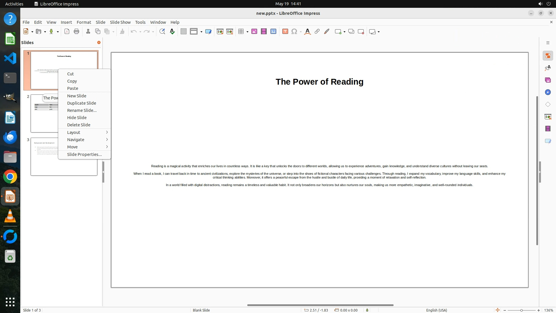Toggle Master Slide view icon
The width and height of the screenshot is (556, 313).
208,32
